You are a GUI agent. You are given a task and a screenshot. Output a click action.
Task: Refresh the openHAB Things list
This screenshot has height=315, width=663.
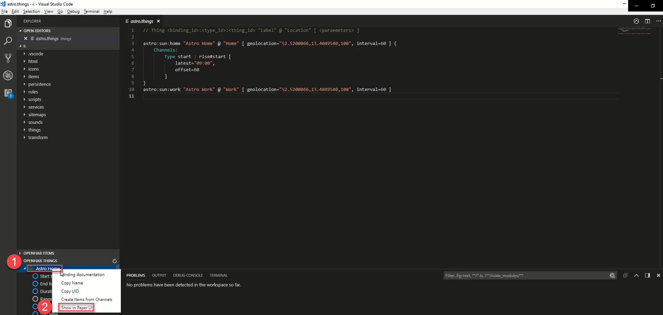(114, 261)
